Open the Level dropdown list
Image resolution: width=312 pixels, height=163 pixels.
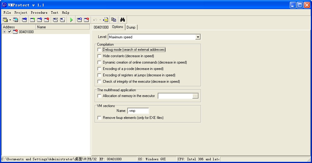pos(198,37)
